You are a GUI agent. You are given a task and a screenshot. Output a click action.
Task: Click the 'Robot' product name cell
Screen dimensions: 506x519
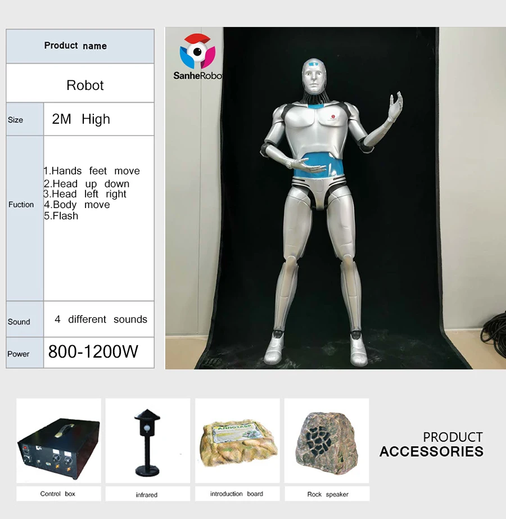(80, 83)
